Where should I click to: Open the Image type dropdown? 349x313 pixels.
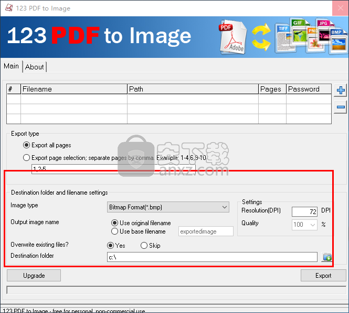pos(168,207)
